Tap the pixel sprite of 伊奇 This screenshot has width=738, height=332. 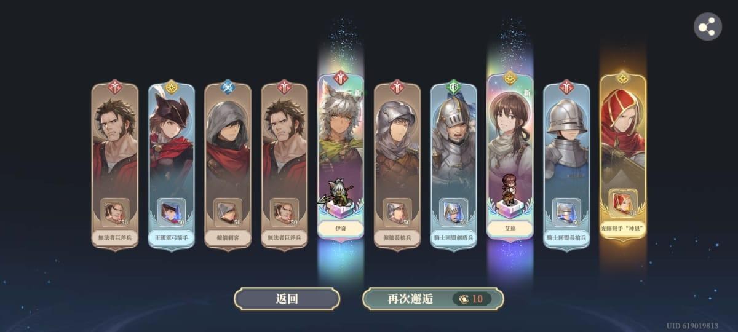[337, 192]
